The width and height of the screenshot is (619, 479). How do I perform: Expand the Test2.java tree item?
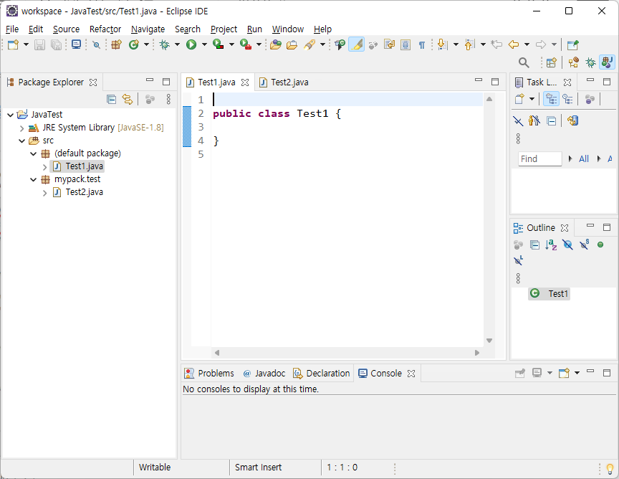(44, 193)
